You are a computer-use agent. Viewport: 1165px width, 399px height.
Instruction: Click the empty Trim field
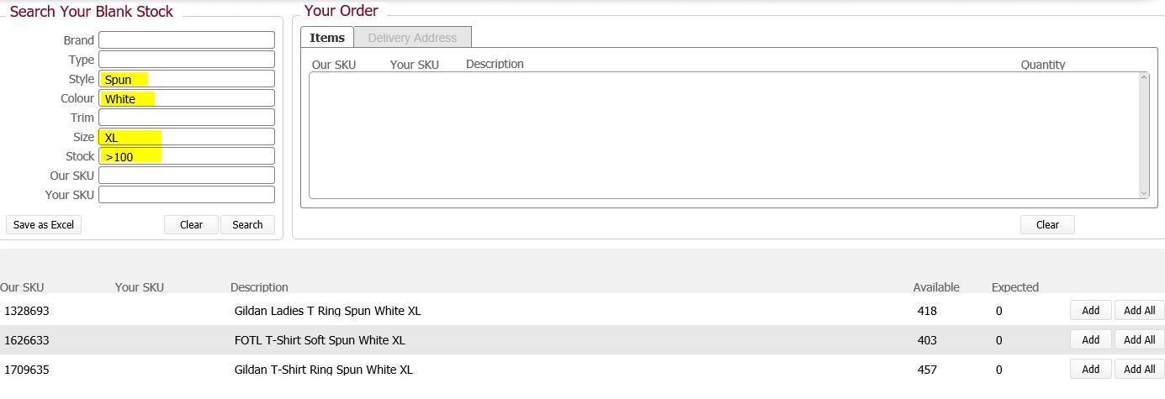click(x=187, y=118)
